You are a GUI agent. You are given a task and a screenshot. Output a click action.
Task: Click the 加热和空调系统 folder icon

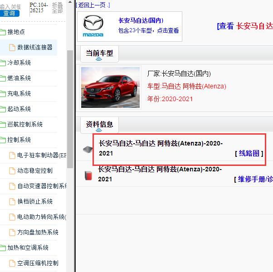click(x=3, y=248)
